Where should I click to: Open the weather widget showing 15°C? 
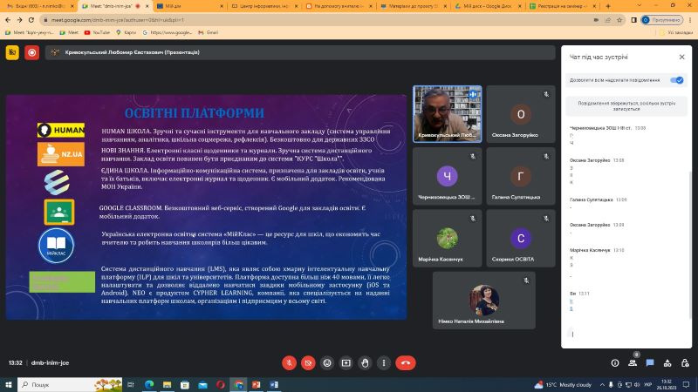(x=563, y=384)
